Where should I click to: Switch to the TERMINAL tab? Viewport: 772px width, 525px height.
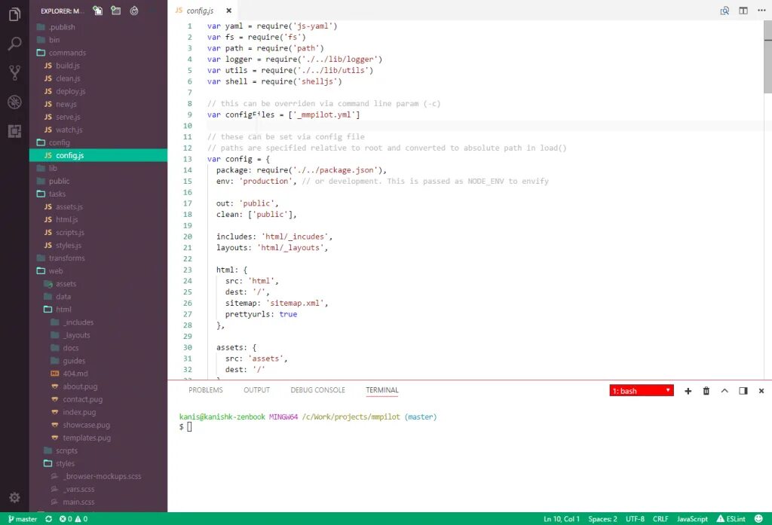click(x=382, y=389)
